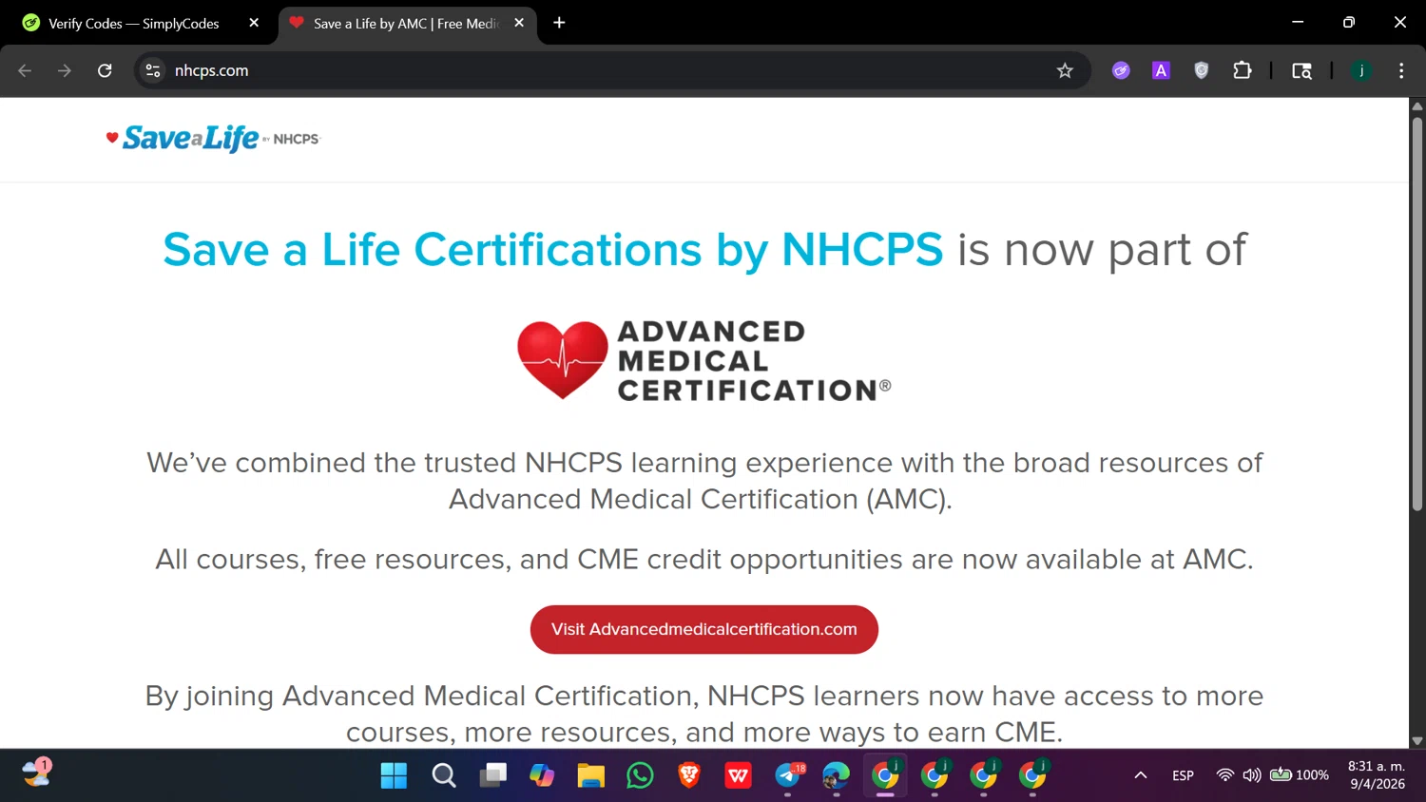Open the clock showing 8:31 a. m.
Screen dimensions: 1426x802
(1377, 775)
